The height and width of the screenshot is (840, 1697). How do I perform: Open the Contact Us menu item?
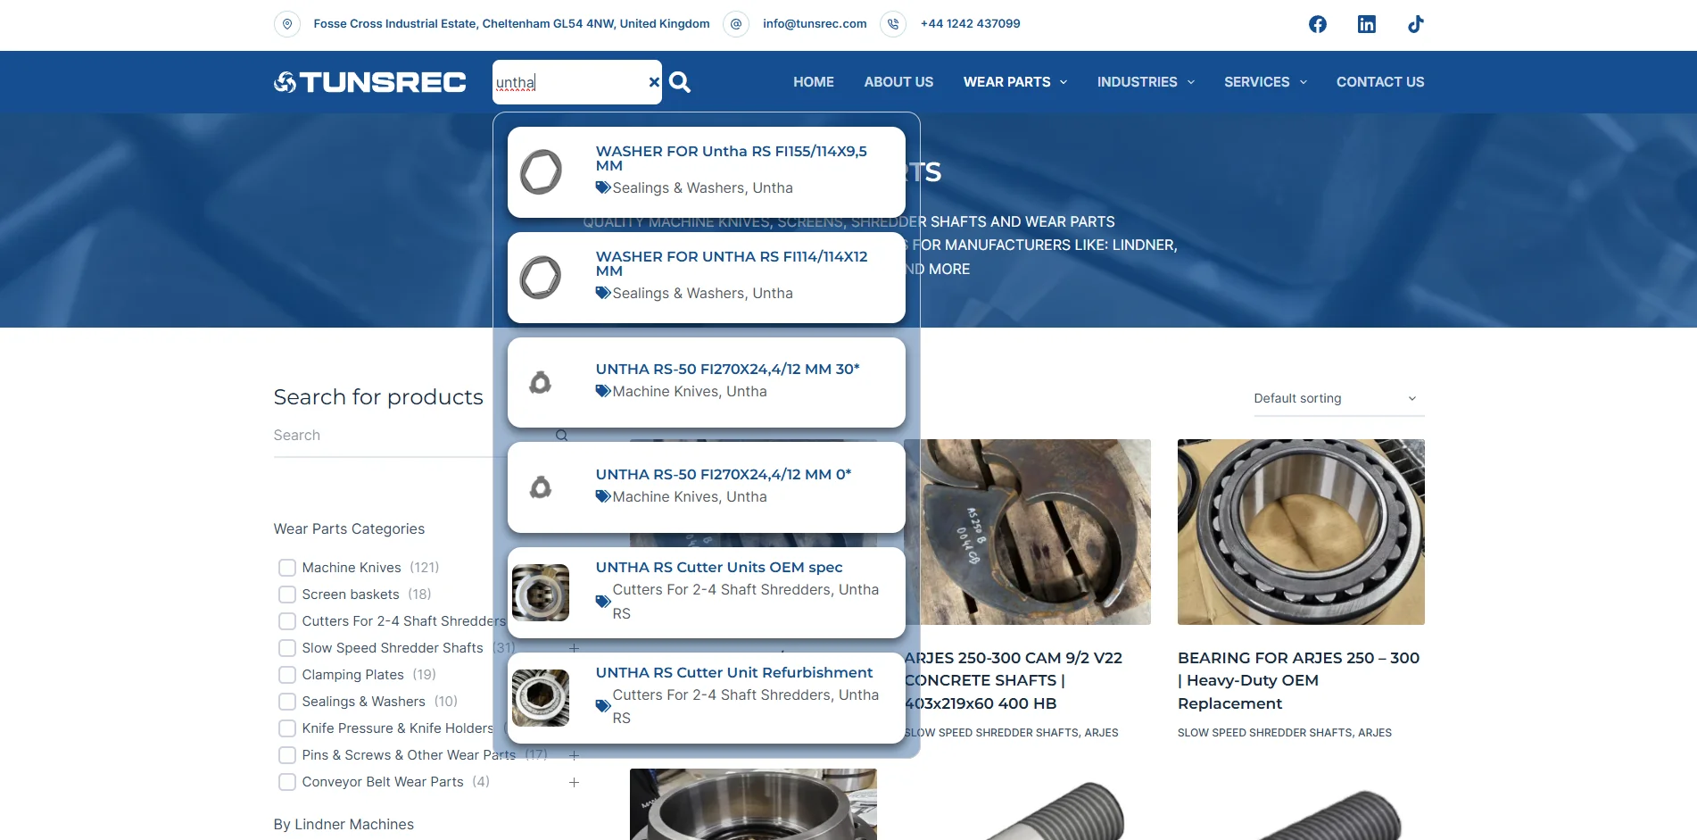click(x=1380, y=82)
